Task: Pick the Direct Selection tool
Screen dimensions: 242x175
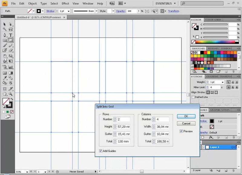Action: click(x=11, y=24)
